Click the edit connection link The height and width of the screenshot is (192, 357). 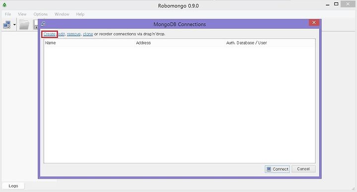[x=61, y=34]
